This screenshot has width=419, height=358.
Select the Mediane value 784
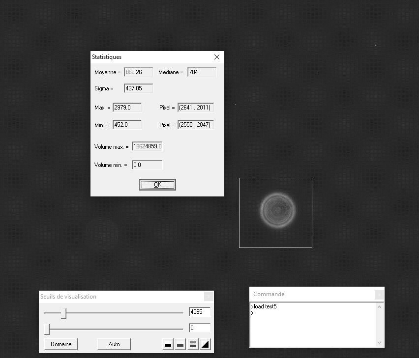click(x=202, y=72)
